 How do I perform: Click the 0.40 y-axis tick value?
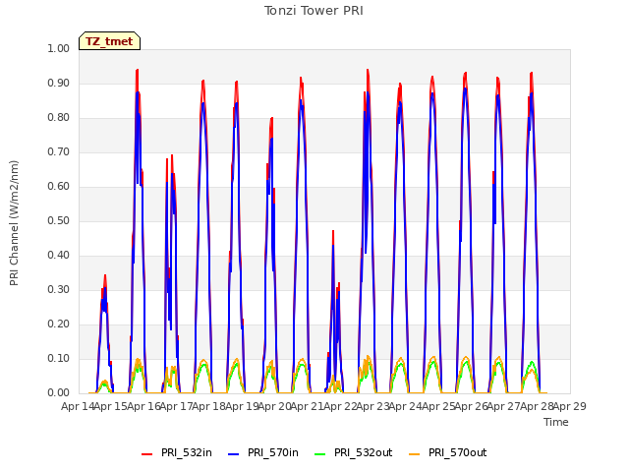point(59,256)
